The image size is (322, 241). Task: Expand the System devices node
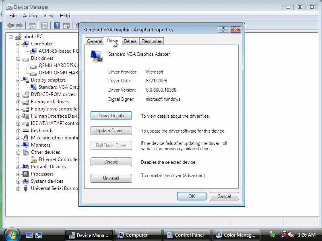18,182
